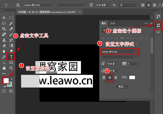Select the Horizontal Type tool
The height and width of the screenshot is (114, 163).
[x=11, y=57]
